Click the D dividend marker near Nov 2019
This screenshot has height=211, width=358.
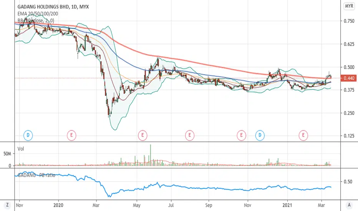(28, 135)
